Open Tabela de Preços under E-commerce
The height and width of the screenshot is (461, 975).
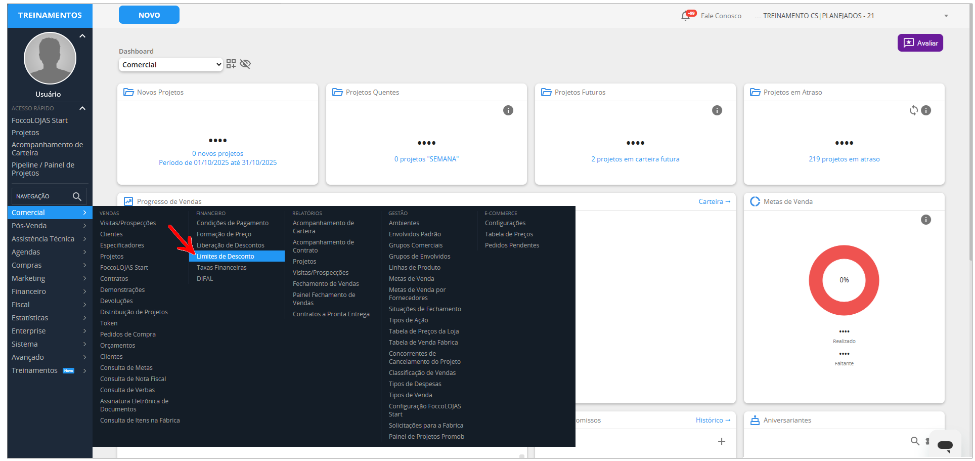coord(509,234)
